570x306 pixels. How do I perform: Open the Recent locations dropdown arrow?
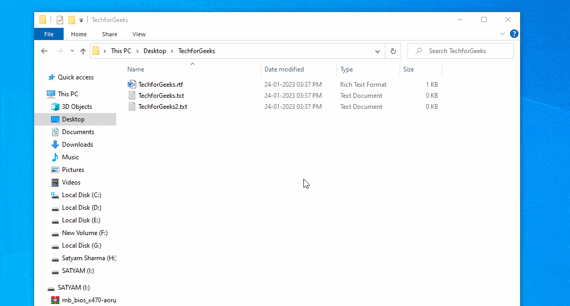(72, 51)
